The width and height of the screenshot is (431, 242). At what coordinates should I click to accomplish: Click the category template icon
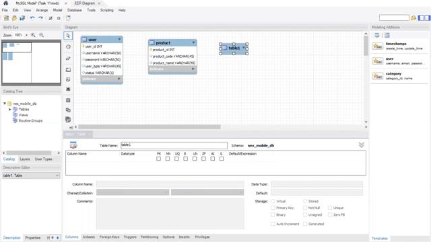coord(378,76)
